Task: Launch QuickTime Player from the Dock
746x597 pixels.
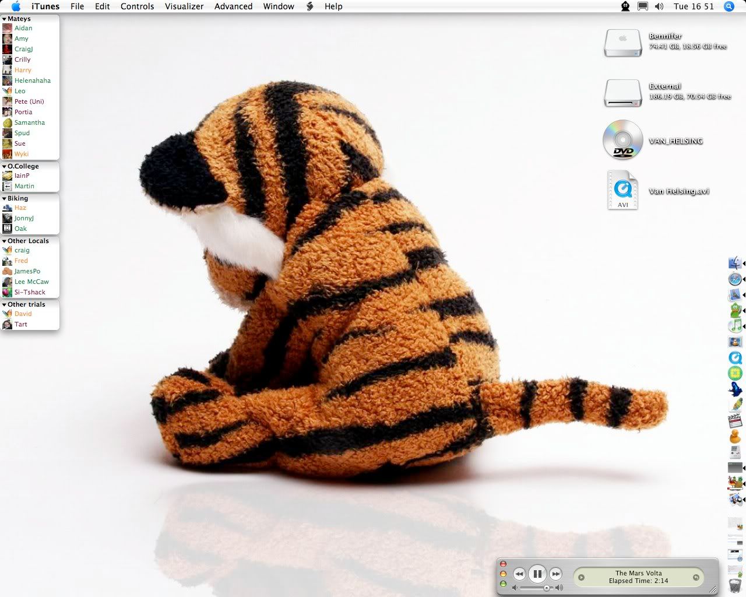Action: pos(735,358)
